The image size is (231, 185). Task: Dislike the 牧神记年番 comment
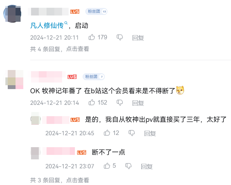(120, 103)
